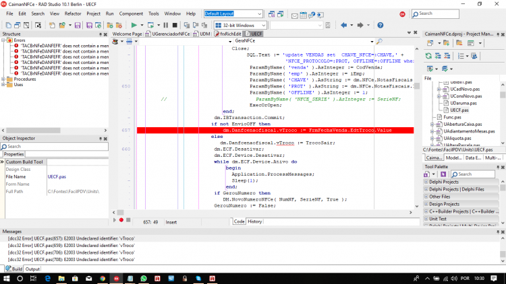This screenshot has height=284, width=506.
Task: Click the Project Manager add new project icon
Action: click(430, 43)
